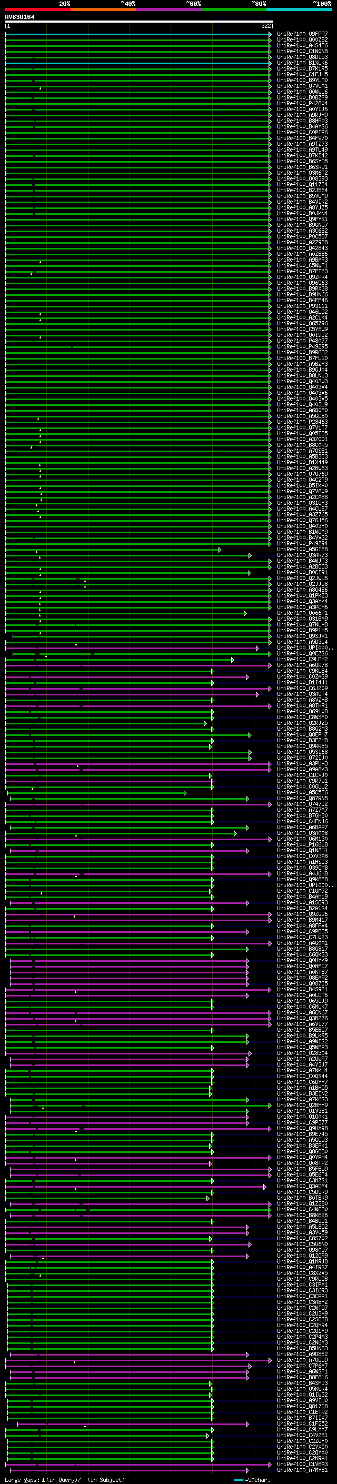
Task: Select the UniRef100_D0CIR1 label
Action: point(302,573)
